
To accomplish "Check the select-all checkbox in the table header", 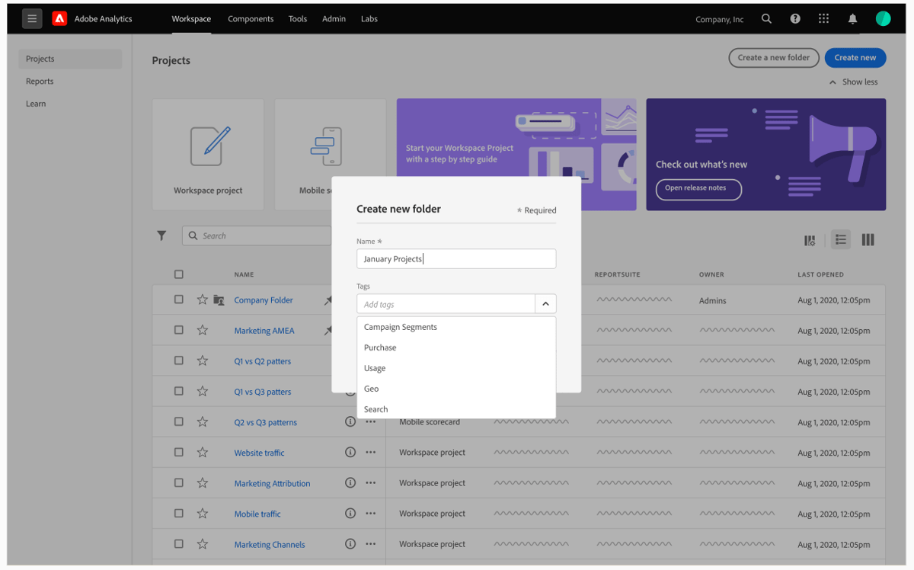I will coord(179,274).
